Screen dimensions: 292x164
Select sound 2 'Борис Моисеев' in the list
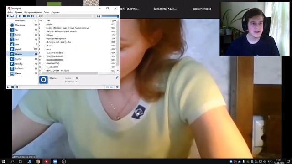coord(77,28)
